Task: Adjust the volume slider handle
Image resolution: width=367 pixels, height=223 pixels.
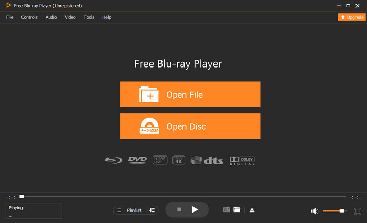Action: (x=342, y=211)
